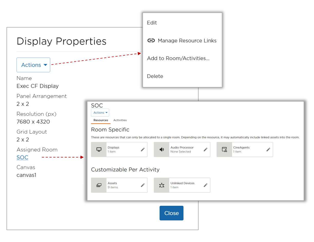
Task: Click the Close button
Action: [x=171, y=213]
